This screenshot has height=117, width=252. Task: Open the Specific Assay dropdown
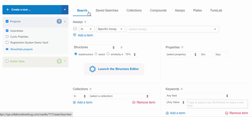click(x=111, y=29)
